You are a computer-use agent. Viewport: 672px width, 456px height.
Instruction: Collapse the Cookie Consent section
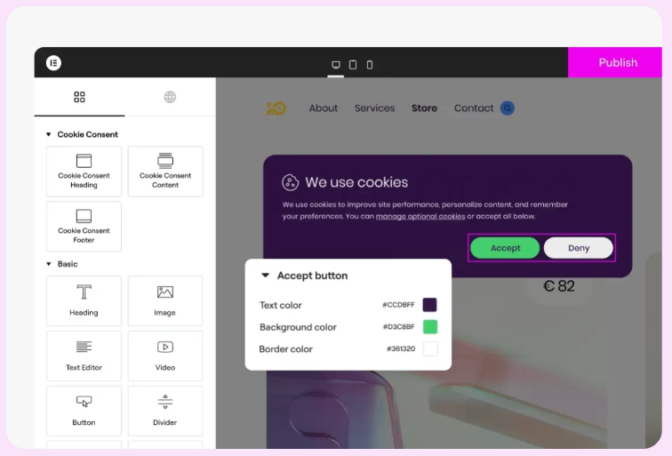click(x=48, y=134)
